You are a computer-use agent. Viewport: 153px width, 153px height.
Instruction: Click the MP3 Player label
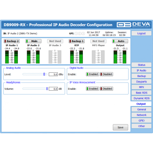tap(98, 45)
